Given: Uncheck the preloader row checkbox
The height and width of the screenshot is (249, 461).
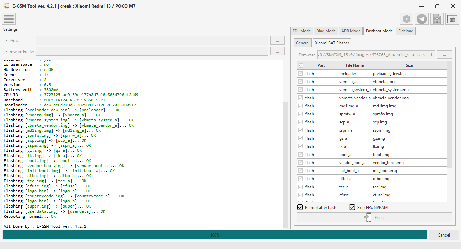Looking at the screenshot, I should pos(301,74).
